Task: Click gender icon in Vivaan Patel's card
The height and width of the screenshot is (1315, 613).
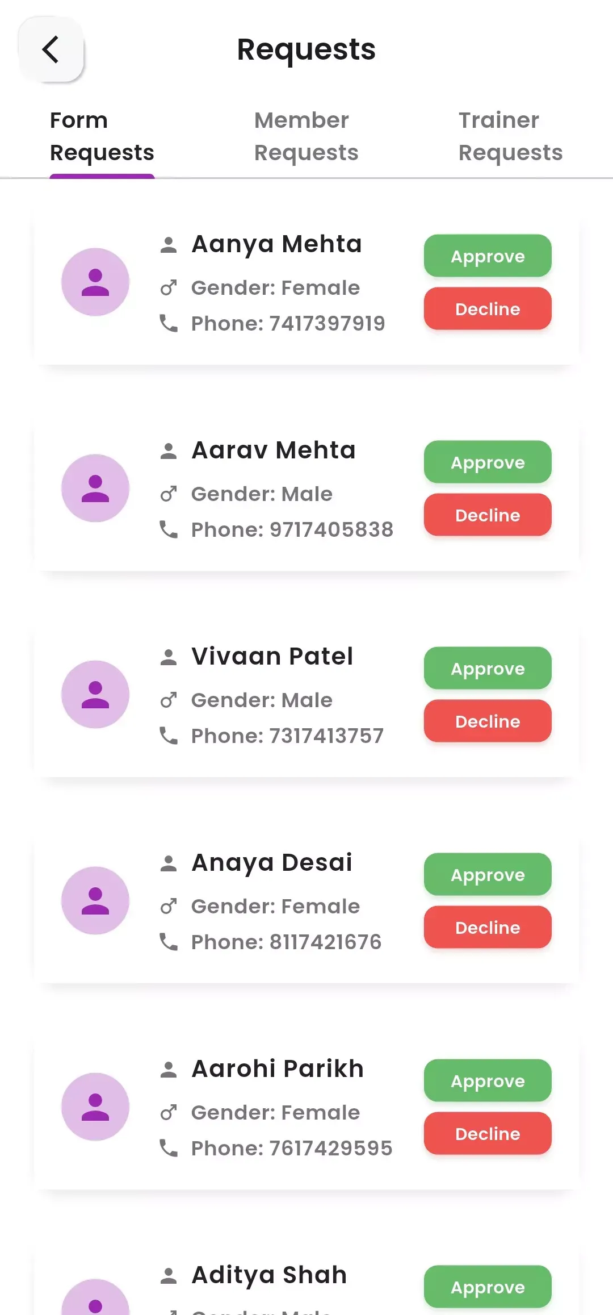Action: pos(169,700)
